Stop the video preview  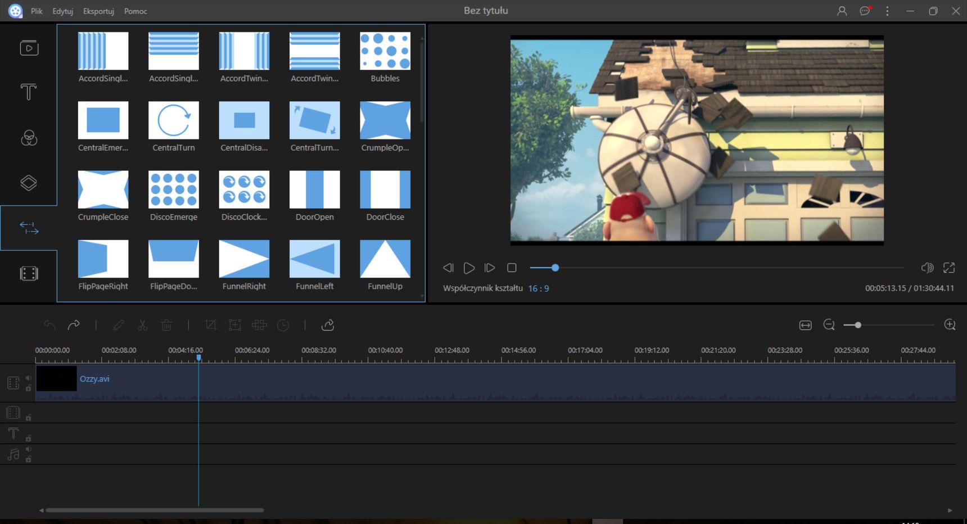tap(512, 268)
